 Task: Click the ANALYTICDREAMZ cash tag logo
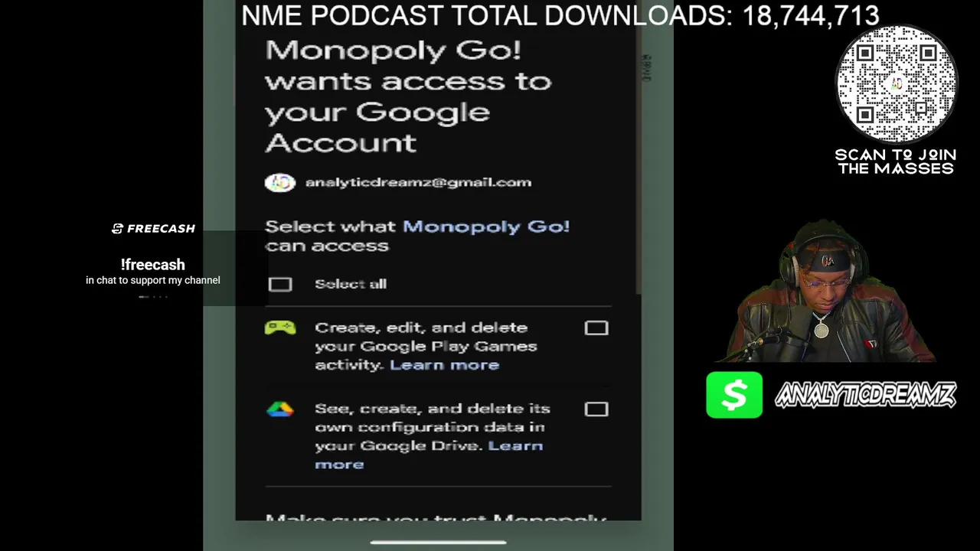click(x=866, y=395)
